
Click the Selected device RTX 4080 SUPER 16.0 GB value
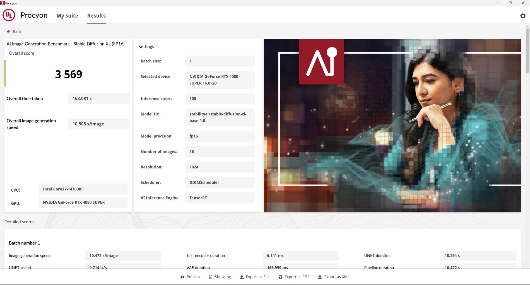tap(220, 80)
